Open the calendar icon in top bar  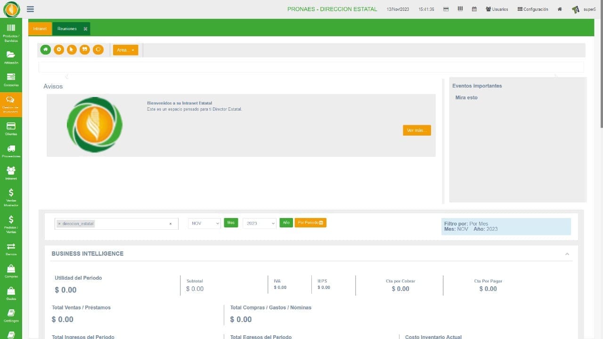[x=474, y=9]
